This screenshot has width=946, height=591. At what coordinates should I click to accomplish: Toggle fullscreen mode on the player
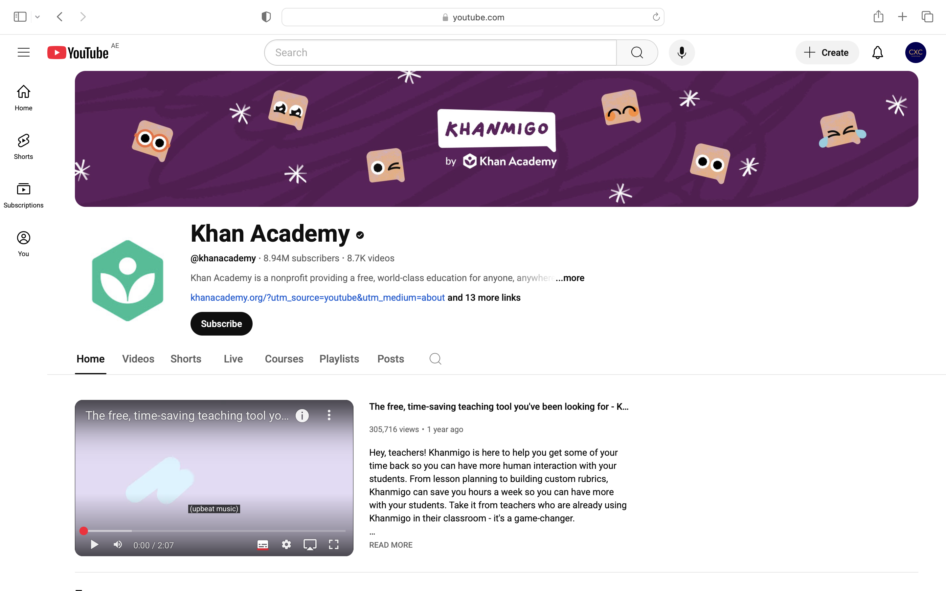click(x=333, y=544)
